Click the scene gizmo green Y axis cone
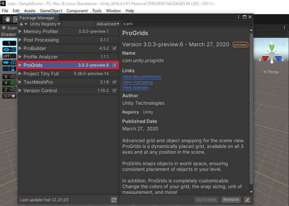The width and height of the screenshot is (289, 206). coord(272,48)
